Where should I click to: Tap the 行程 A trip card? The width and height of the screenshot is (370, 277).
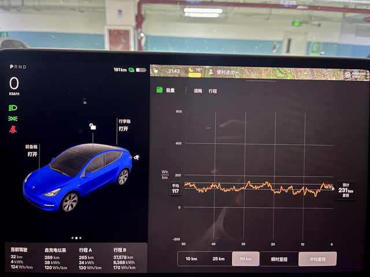point(90,259)
